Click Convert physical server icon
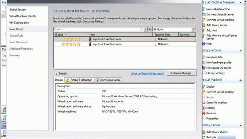The width and height of the screenshot is (247, 139). click(204, 15)
